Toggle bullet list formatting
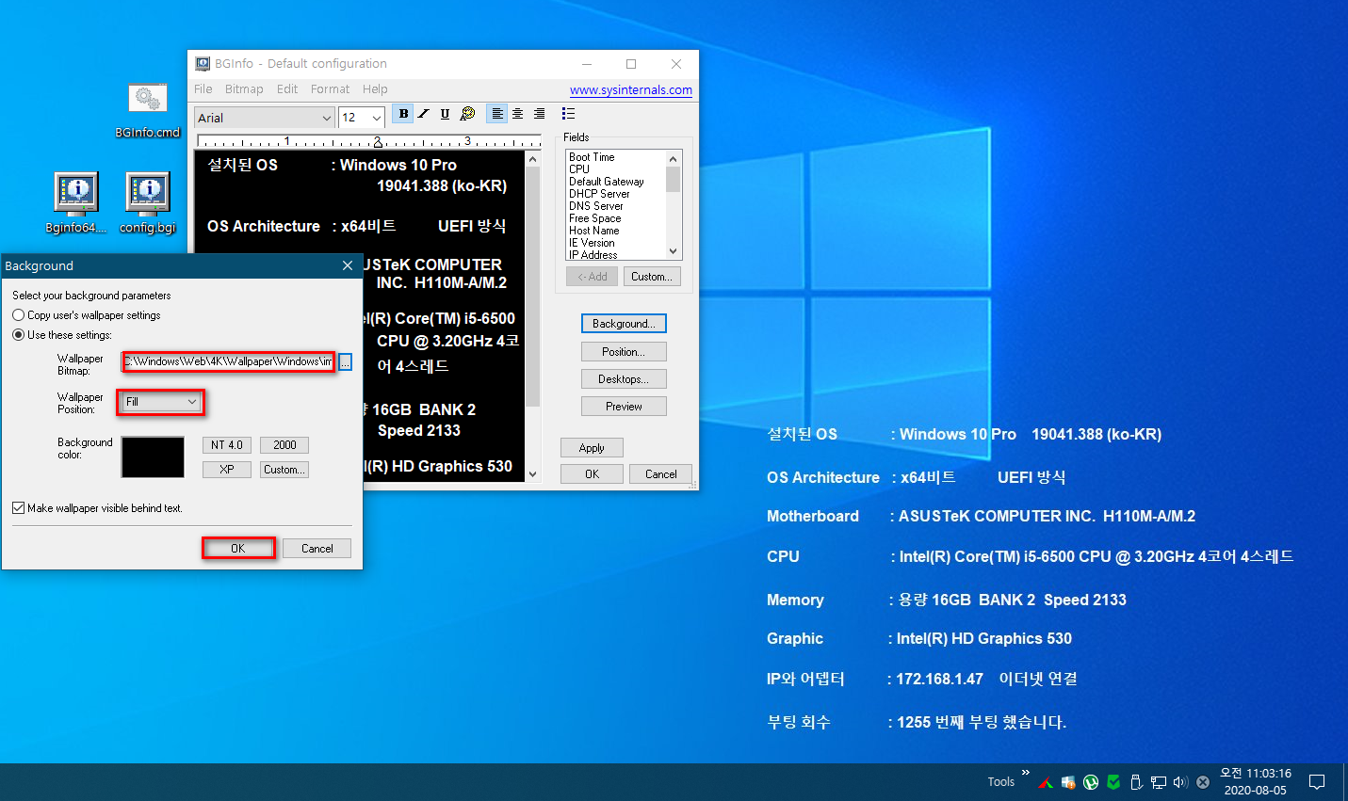This screenshot has height=801, width=1348. (x=568, y=114)
